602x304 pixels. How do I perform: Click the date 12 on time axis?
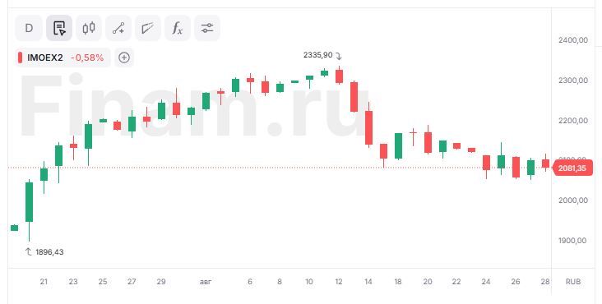[x=339, y=282]
